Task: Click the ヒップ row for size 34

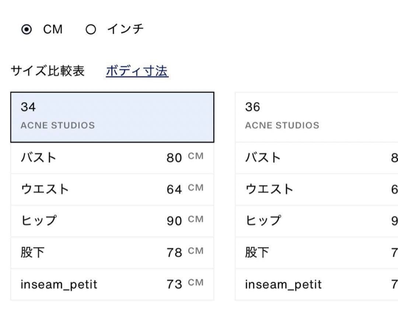Action: pyautogui.click(x=112, y=221)
